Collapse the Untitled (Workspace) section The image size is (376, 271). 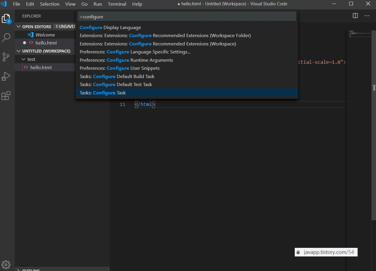(x=19, y=51)
